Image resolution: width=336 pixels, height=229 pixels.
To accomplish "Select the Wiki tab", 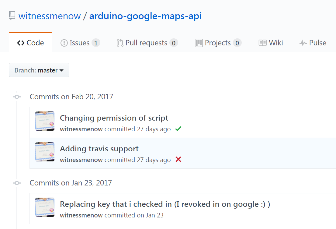I will click(x=271, y=43).
